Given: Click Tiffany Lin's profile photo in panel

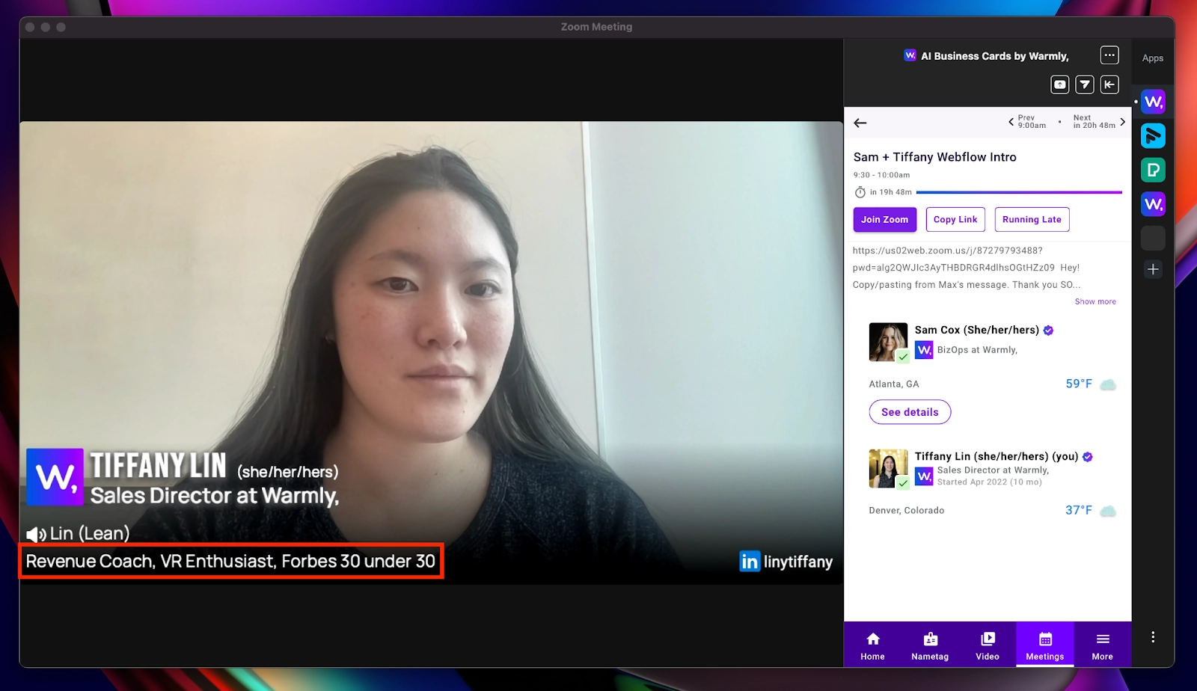Looking at the screenshot, I should 888,468.
